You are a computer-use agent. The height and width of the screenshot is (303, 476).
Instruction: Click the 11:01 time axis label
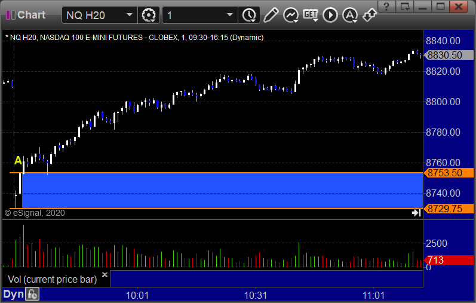(x=373, y=295)
